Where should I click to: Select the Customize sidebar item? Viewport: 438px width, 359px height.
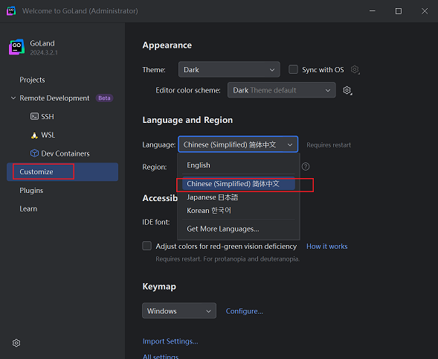coord(62,172)
